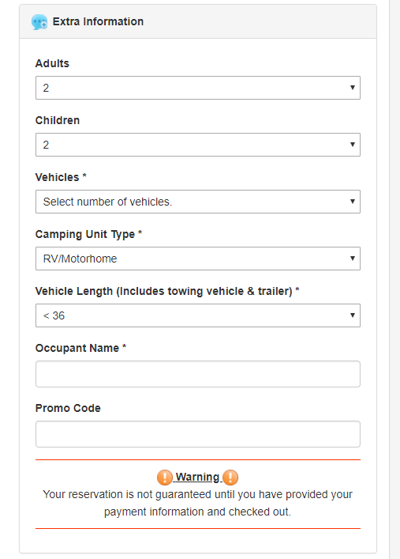The height and width of the screenshot is (559, 400).
Task: Click the reservation not guaranteed warning message
Action: [x=197, y=503]
